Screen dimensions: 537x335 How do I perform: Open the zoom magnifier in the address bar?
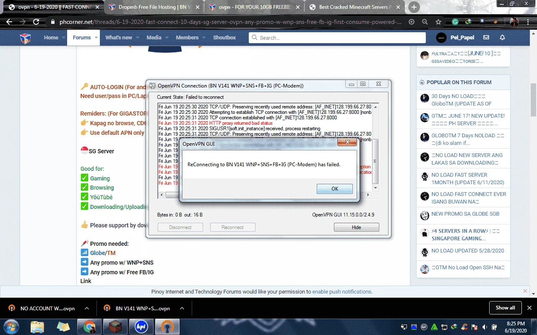tap(425, 22)
